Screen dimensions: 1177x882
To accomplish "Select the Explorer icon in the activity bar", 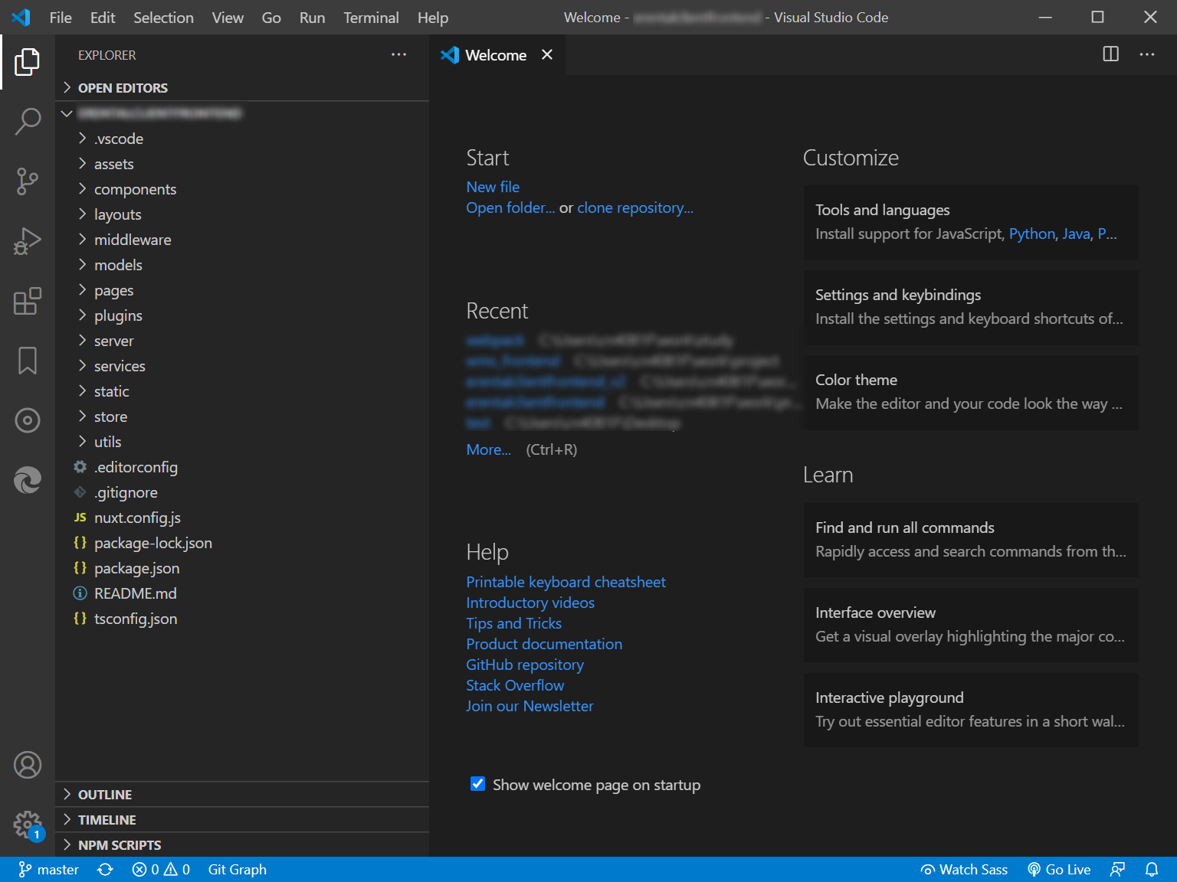I will [28, 62].
